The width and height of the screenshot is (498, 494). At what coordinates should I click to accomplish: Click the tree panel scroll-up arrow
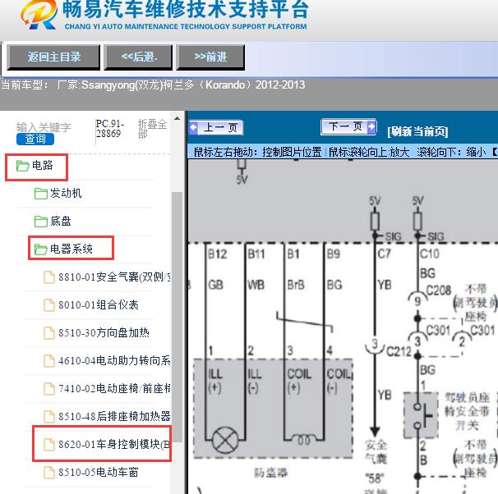pyautogui.click(x=178, y=119)
